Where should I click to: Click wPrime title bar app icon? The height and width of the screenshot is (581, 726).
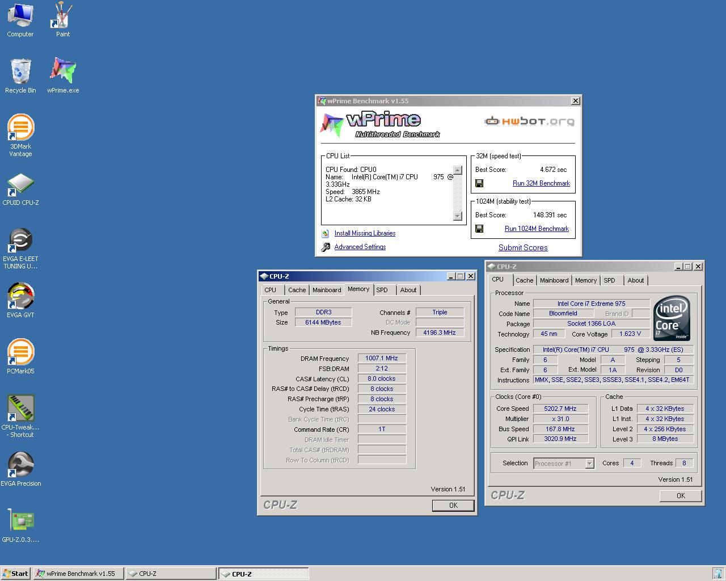[322, 101]
